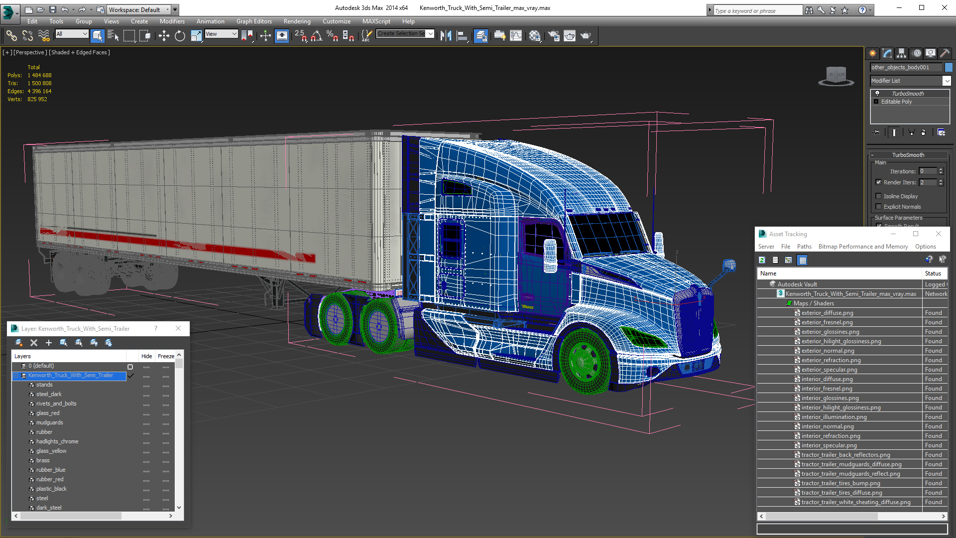Open the Hierarchy command panel tab
The image size is (956, 538).
coord(901,53)
